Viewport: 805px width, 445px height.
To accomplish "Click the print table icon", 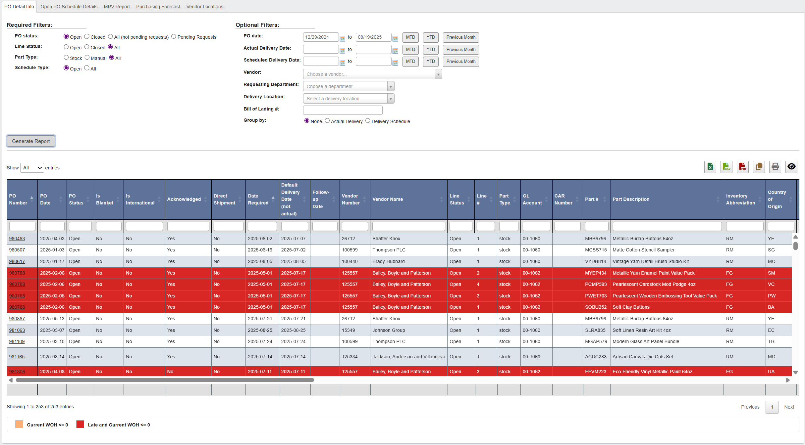I will tap(775, 167).
